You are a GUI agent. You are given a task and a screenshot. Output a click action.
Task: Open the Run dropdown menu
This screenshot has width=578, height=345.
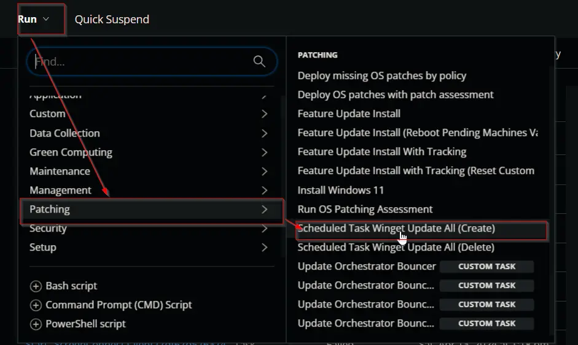coord(33,19)
